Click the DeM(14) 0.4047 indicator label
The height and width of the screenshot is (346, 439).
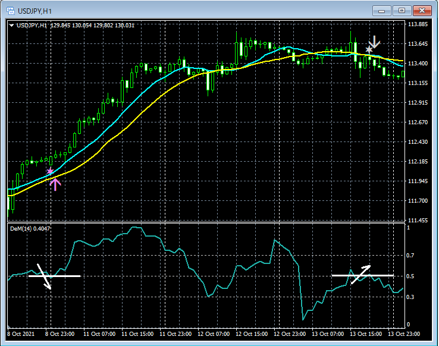pos(30,228)
